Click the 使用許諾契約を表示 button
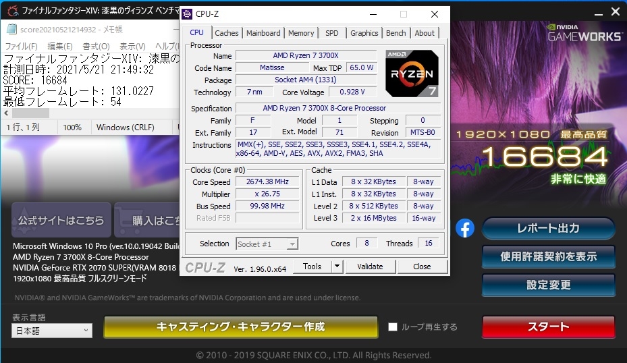This screenshot has height=363, width=627. [x=548, y=256]
